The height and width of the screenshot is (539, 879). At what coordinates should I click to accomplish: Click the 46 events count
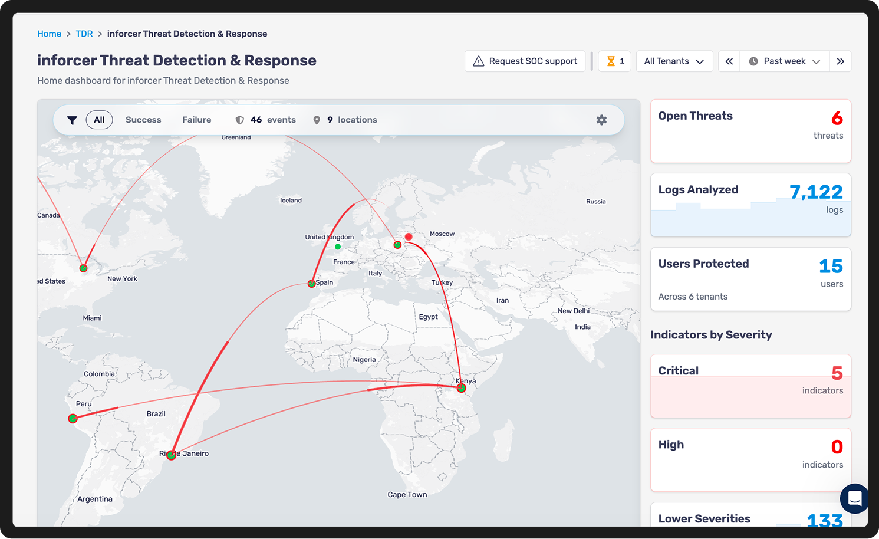(273, 120)
